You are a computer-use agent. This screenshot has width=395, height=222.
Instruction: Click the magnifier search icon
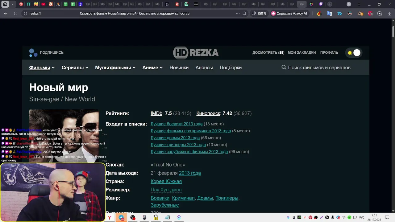click(284, 67)
